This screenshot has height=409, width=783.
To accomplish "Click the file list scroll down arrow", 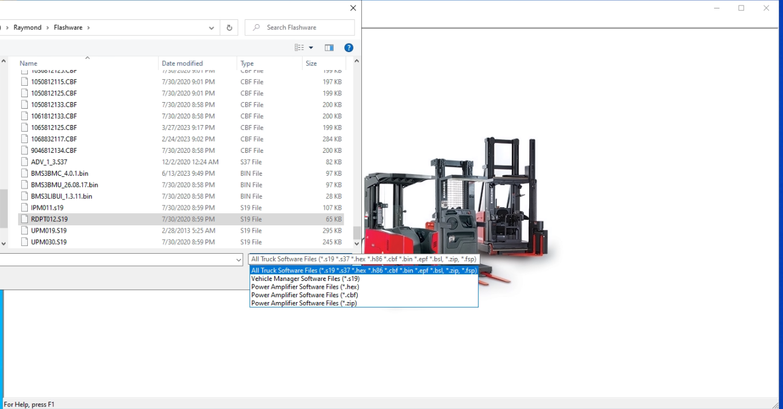I will [x=356, y=243].
